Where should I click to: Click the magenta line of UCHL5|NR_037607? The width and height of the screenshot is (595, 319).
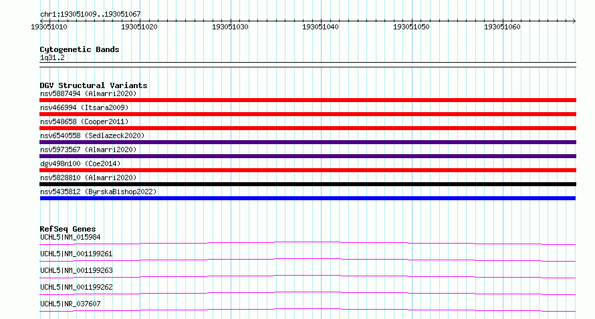point(308,310)
